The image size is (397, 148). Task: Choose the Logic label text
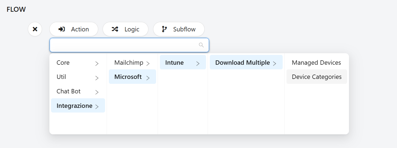coord(132,29)
